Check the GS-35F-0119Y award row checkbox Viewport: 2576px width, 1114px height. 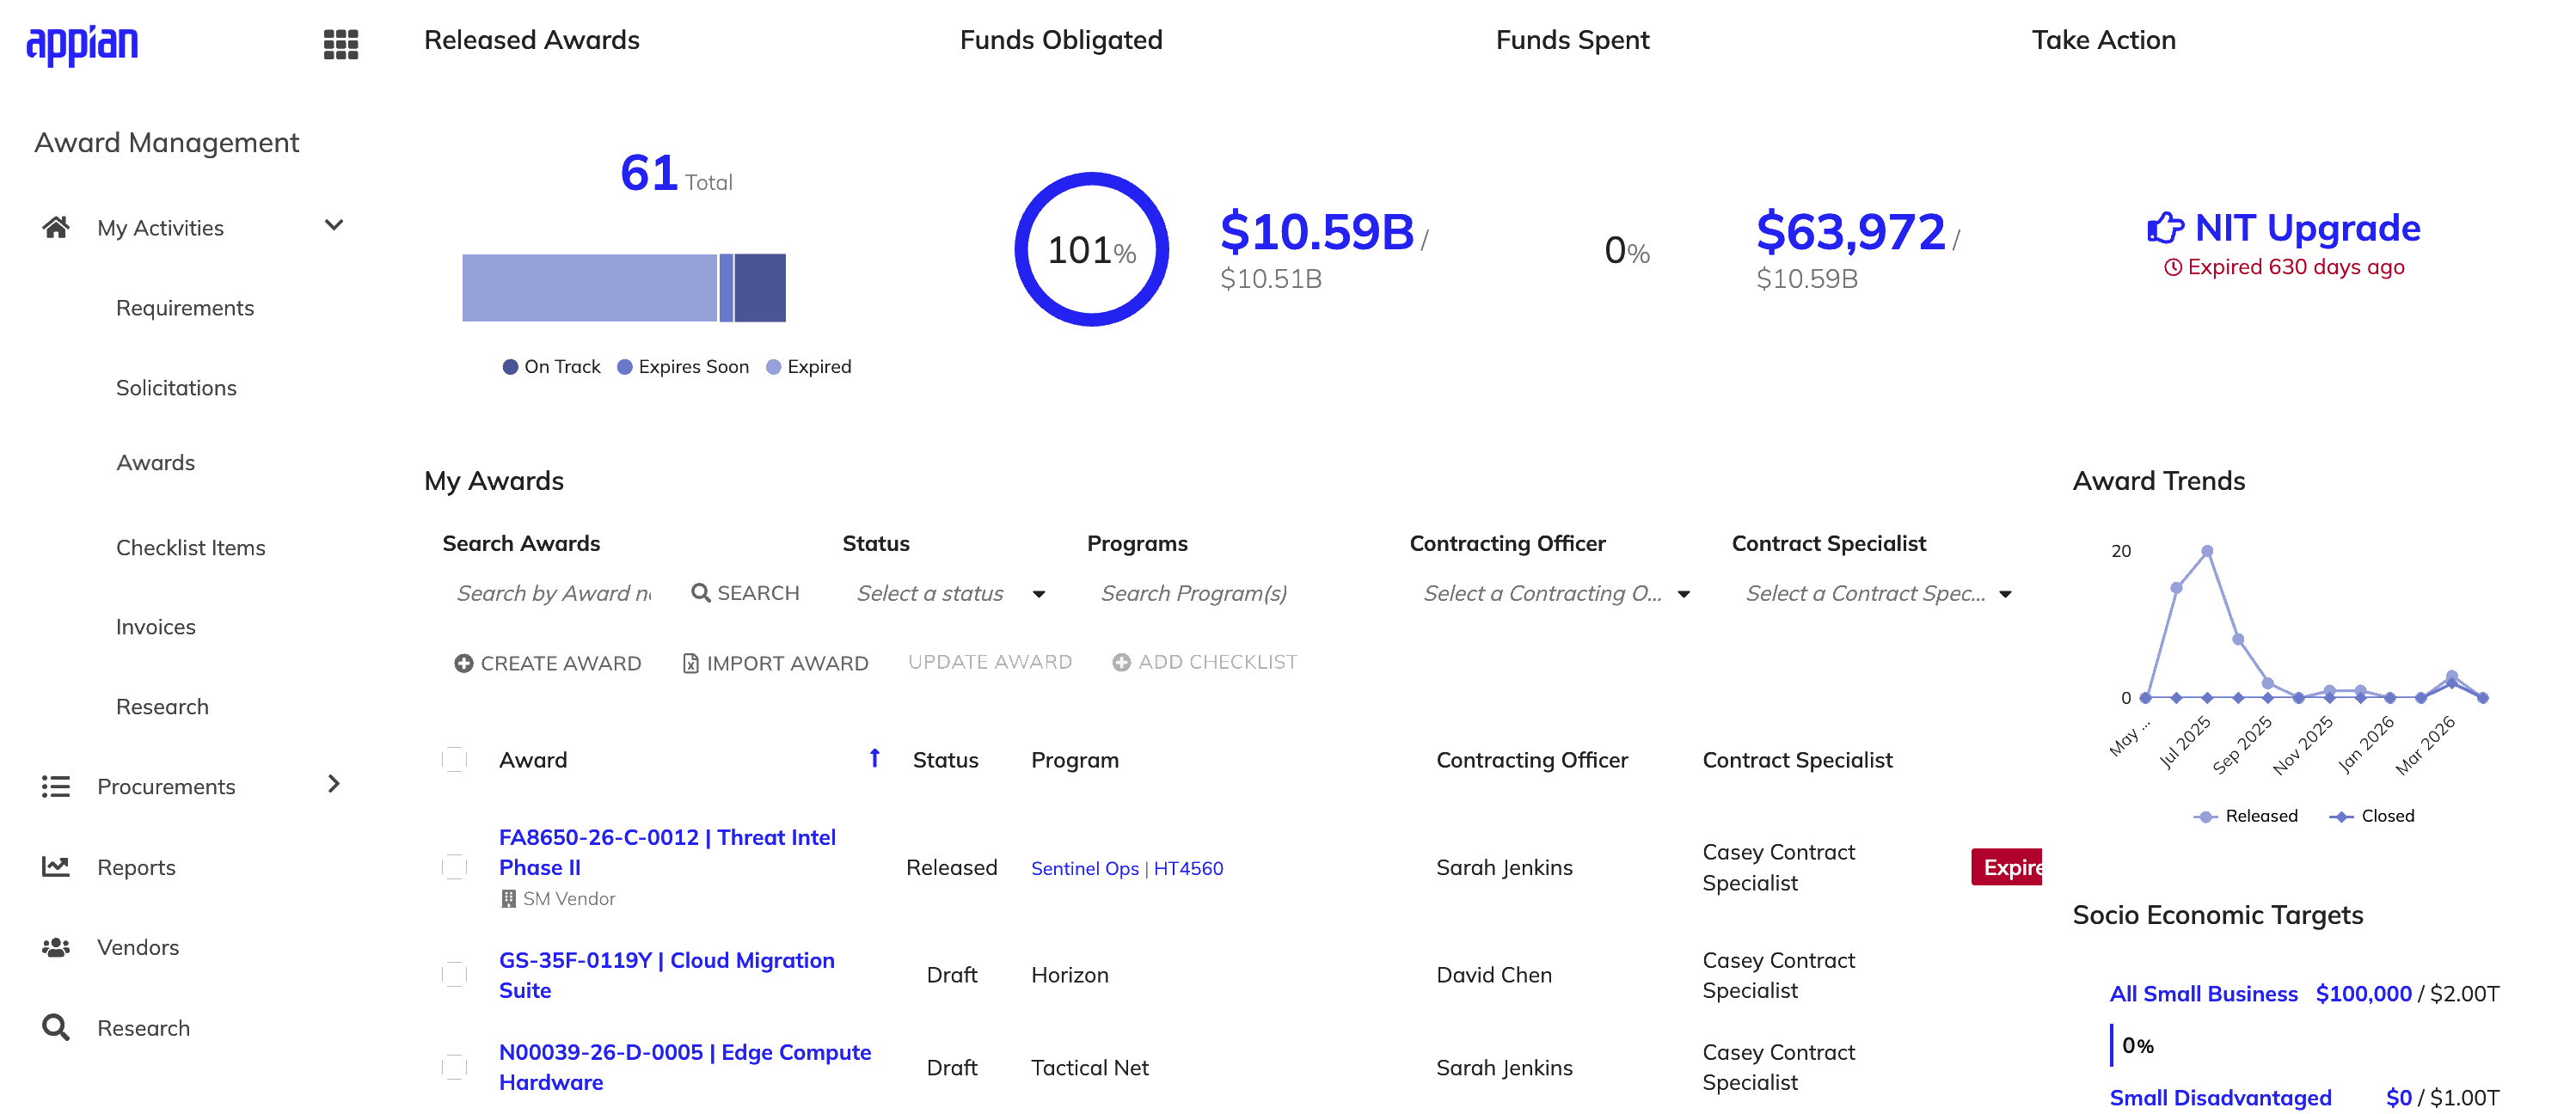tap(455, 974)
